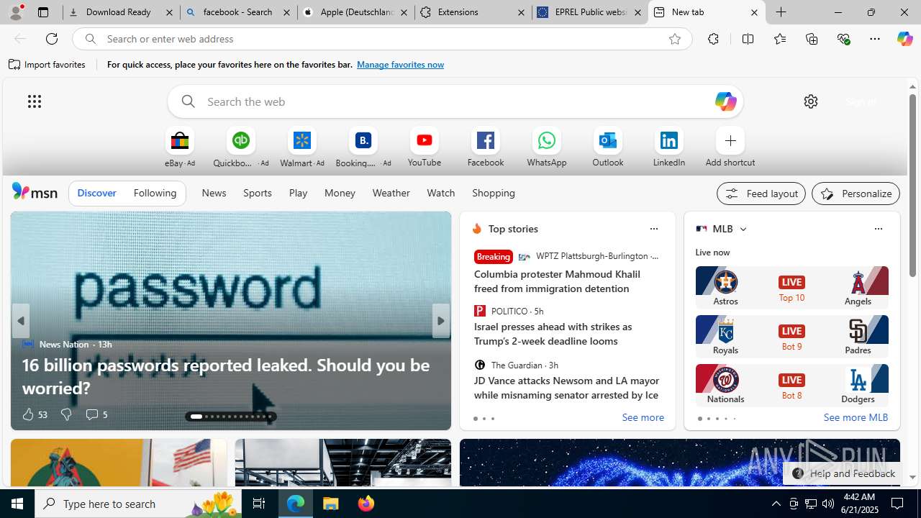921x518 pixels.
Task: Open Shopping section in MSN nav
Action: tap(494, 193)
